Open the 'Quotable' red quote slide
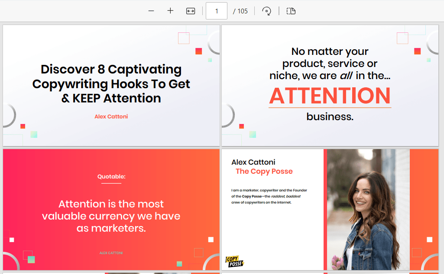 [x=111, y=210]
